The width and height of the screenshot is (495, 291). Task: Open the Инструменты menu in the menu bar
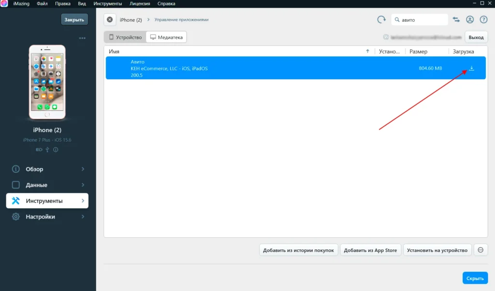tap(108, 3)
